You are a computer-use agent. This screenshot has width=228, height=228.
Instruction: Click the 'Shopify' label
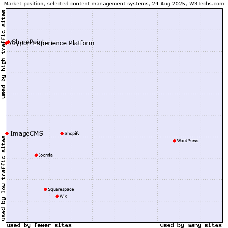tap(72, 133)
